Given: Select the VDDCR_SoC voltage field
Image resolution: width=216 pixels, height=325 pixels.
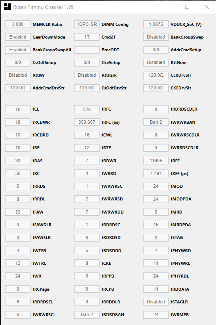Looking at the screenshot, I should click(156, 24).
